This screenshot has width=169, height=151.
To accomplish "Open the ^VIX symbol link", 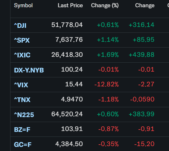I will [21, 85].
